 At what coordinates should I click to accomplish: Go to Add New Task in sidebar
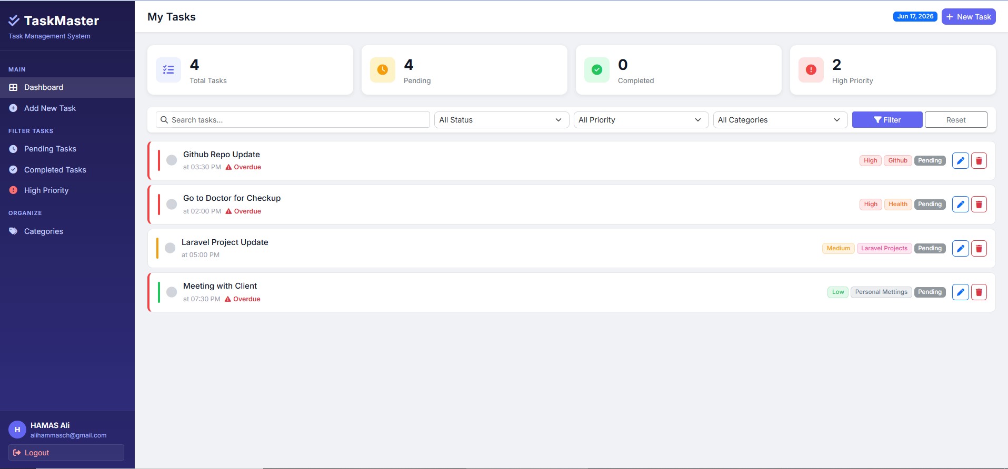(67, 108)
